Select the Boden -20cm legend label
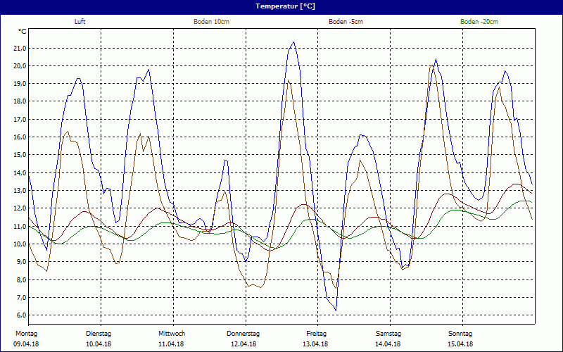563x352 pixels. pos(479,22)
